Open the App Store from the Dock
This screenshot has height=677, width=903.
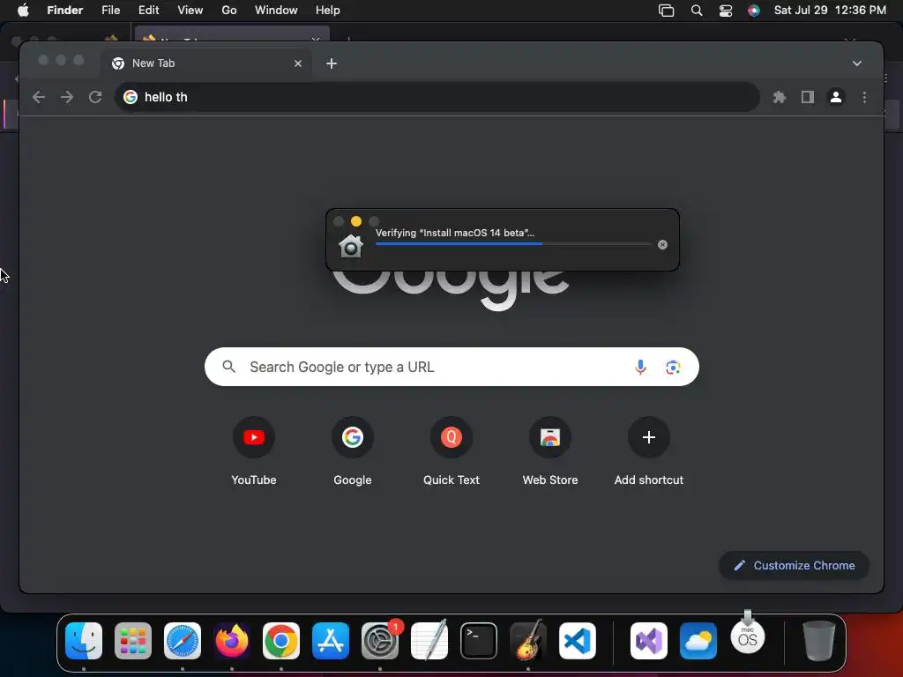coord(331,640)
